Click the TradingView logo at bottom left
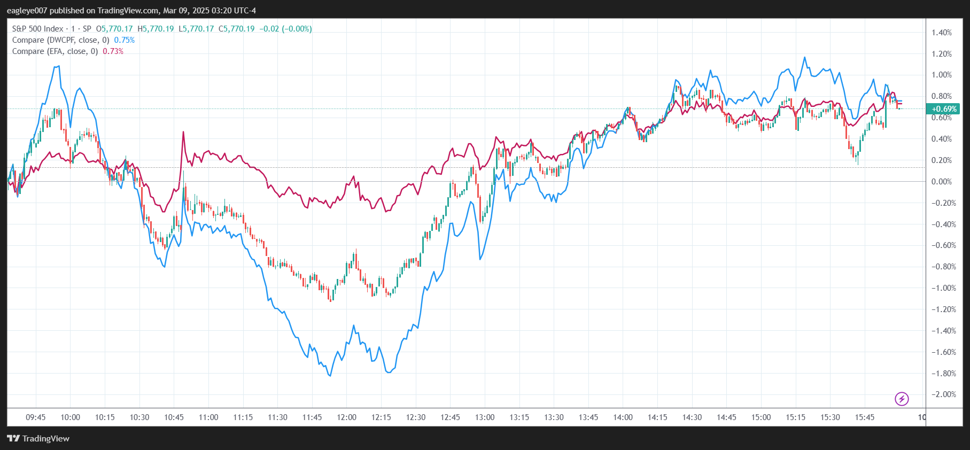Screen dimensions: 970x450 click(38, 438)
